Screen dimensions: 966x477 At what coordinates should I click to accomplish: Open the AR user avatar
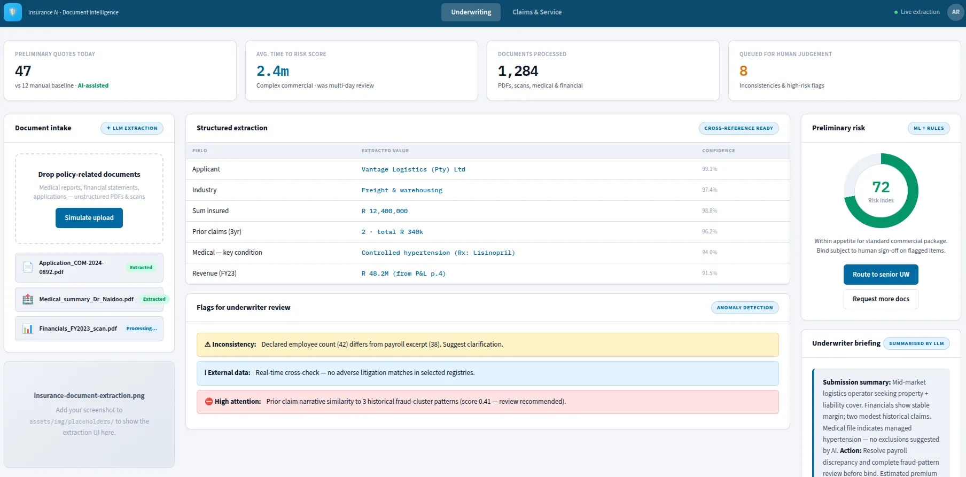(955, 12)
